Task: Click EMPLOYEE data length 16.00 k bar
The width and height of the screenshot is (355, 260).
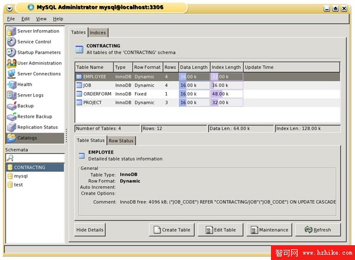Action: 194,76
